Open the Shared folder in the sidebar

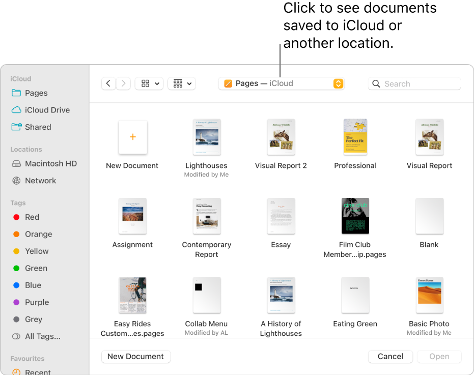(37, 127)
